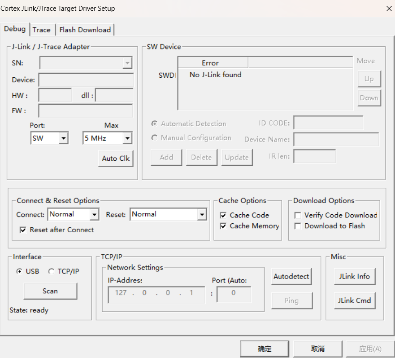Open the Flash Download tab
395x358 pixels.
click(85, 30)
